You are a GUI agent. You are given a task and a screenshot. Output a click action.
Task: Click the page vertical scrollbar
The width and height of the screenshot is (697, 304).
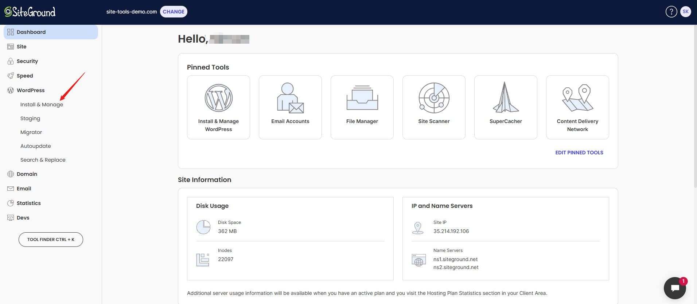pyautogui.click(x=695, y=106)
